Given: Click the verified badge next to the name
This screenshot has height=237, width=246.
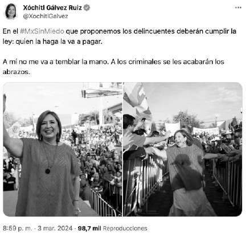Looking at the screenshot, I should (87, 7).
